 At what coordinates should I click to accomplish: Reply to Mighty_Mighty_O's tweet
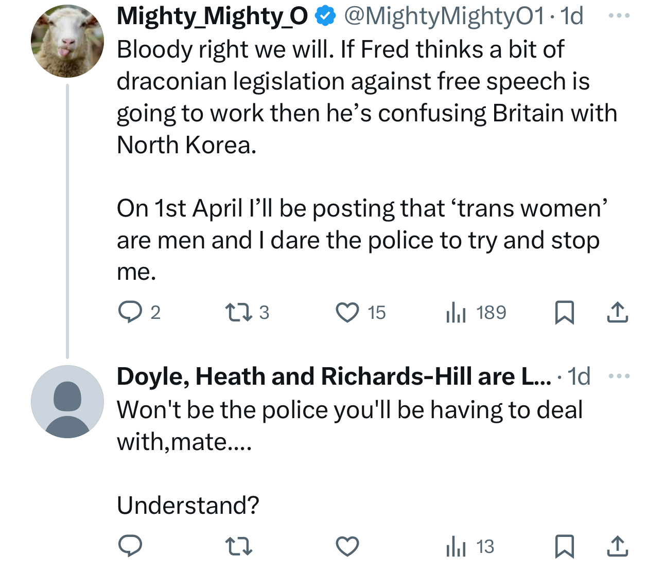coord(130,312)
